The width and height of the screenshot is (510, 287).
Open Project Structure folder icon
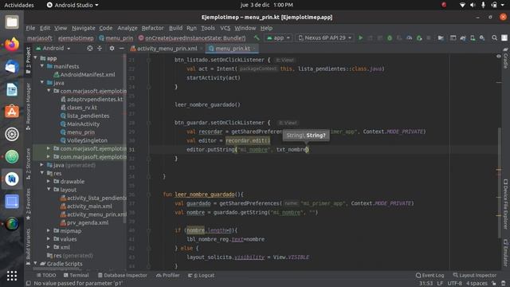[x=441, y=37]
